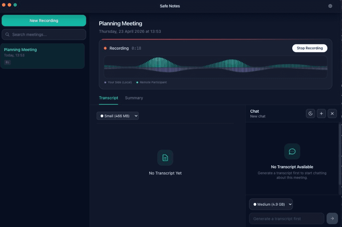Start a new chat with plus icon
Image resolution: width=342 pixels, height=227 pixels.
[321, 113]
